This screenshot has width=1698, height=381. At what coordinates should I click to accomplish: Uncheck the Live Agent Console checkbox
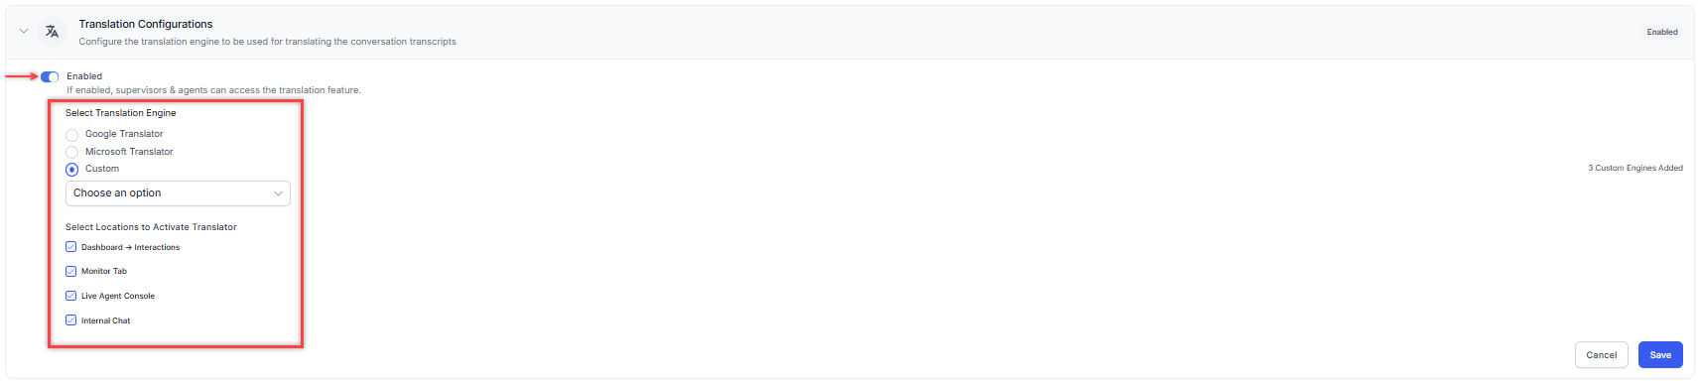[70, 296]
